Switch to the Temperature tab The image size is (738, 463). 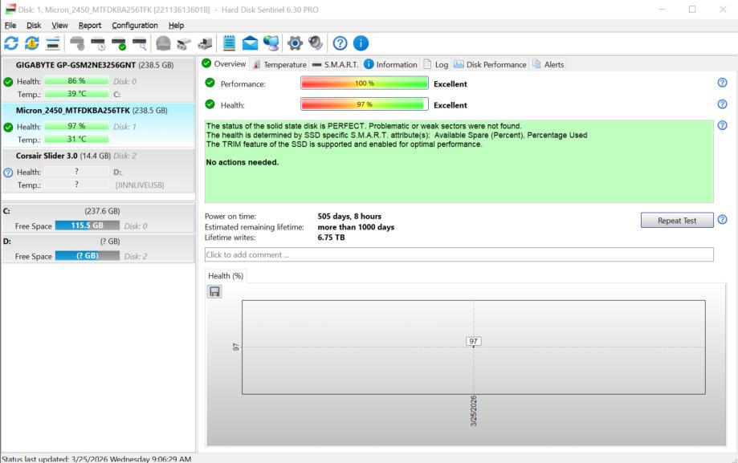click(279, 64)
